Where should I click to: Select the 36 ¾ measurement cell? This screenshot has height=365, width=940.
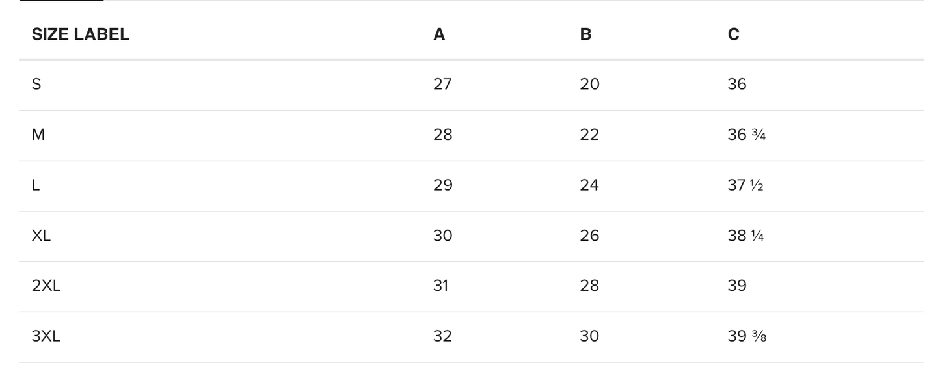[x=746, y=135]
